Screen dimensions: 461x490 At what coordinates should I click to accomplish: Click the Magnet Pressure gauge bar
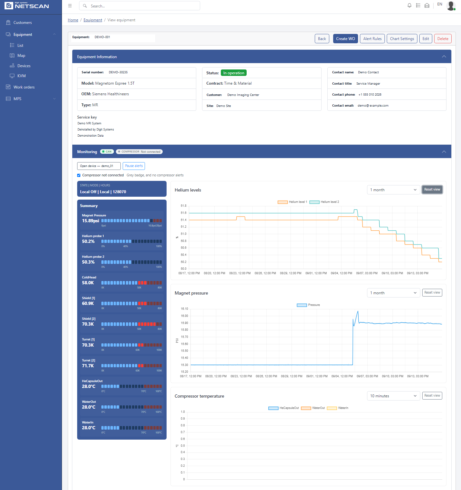click(x=132, y=221)
